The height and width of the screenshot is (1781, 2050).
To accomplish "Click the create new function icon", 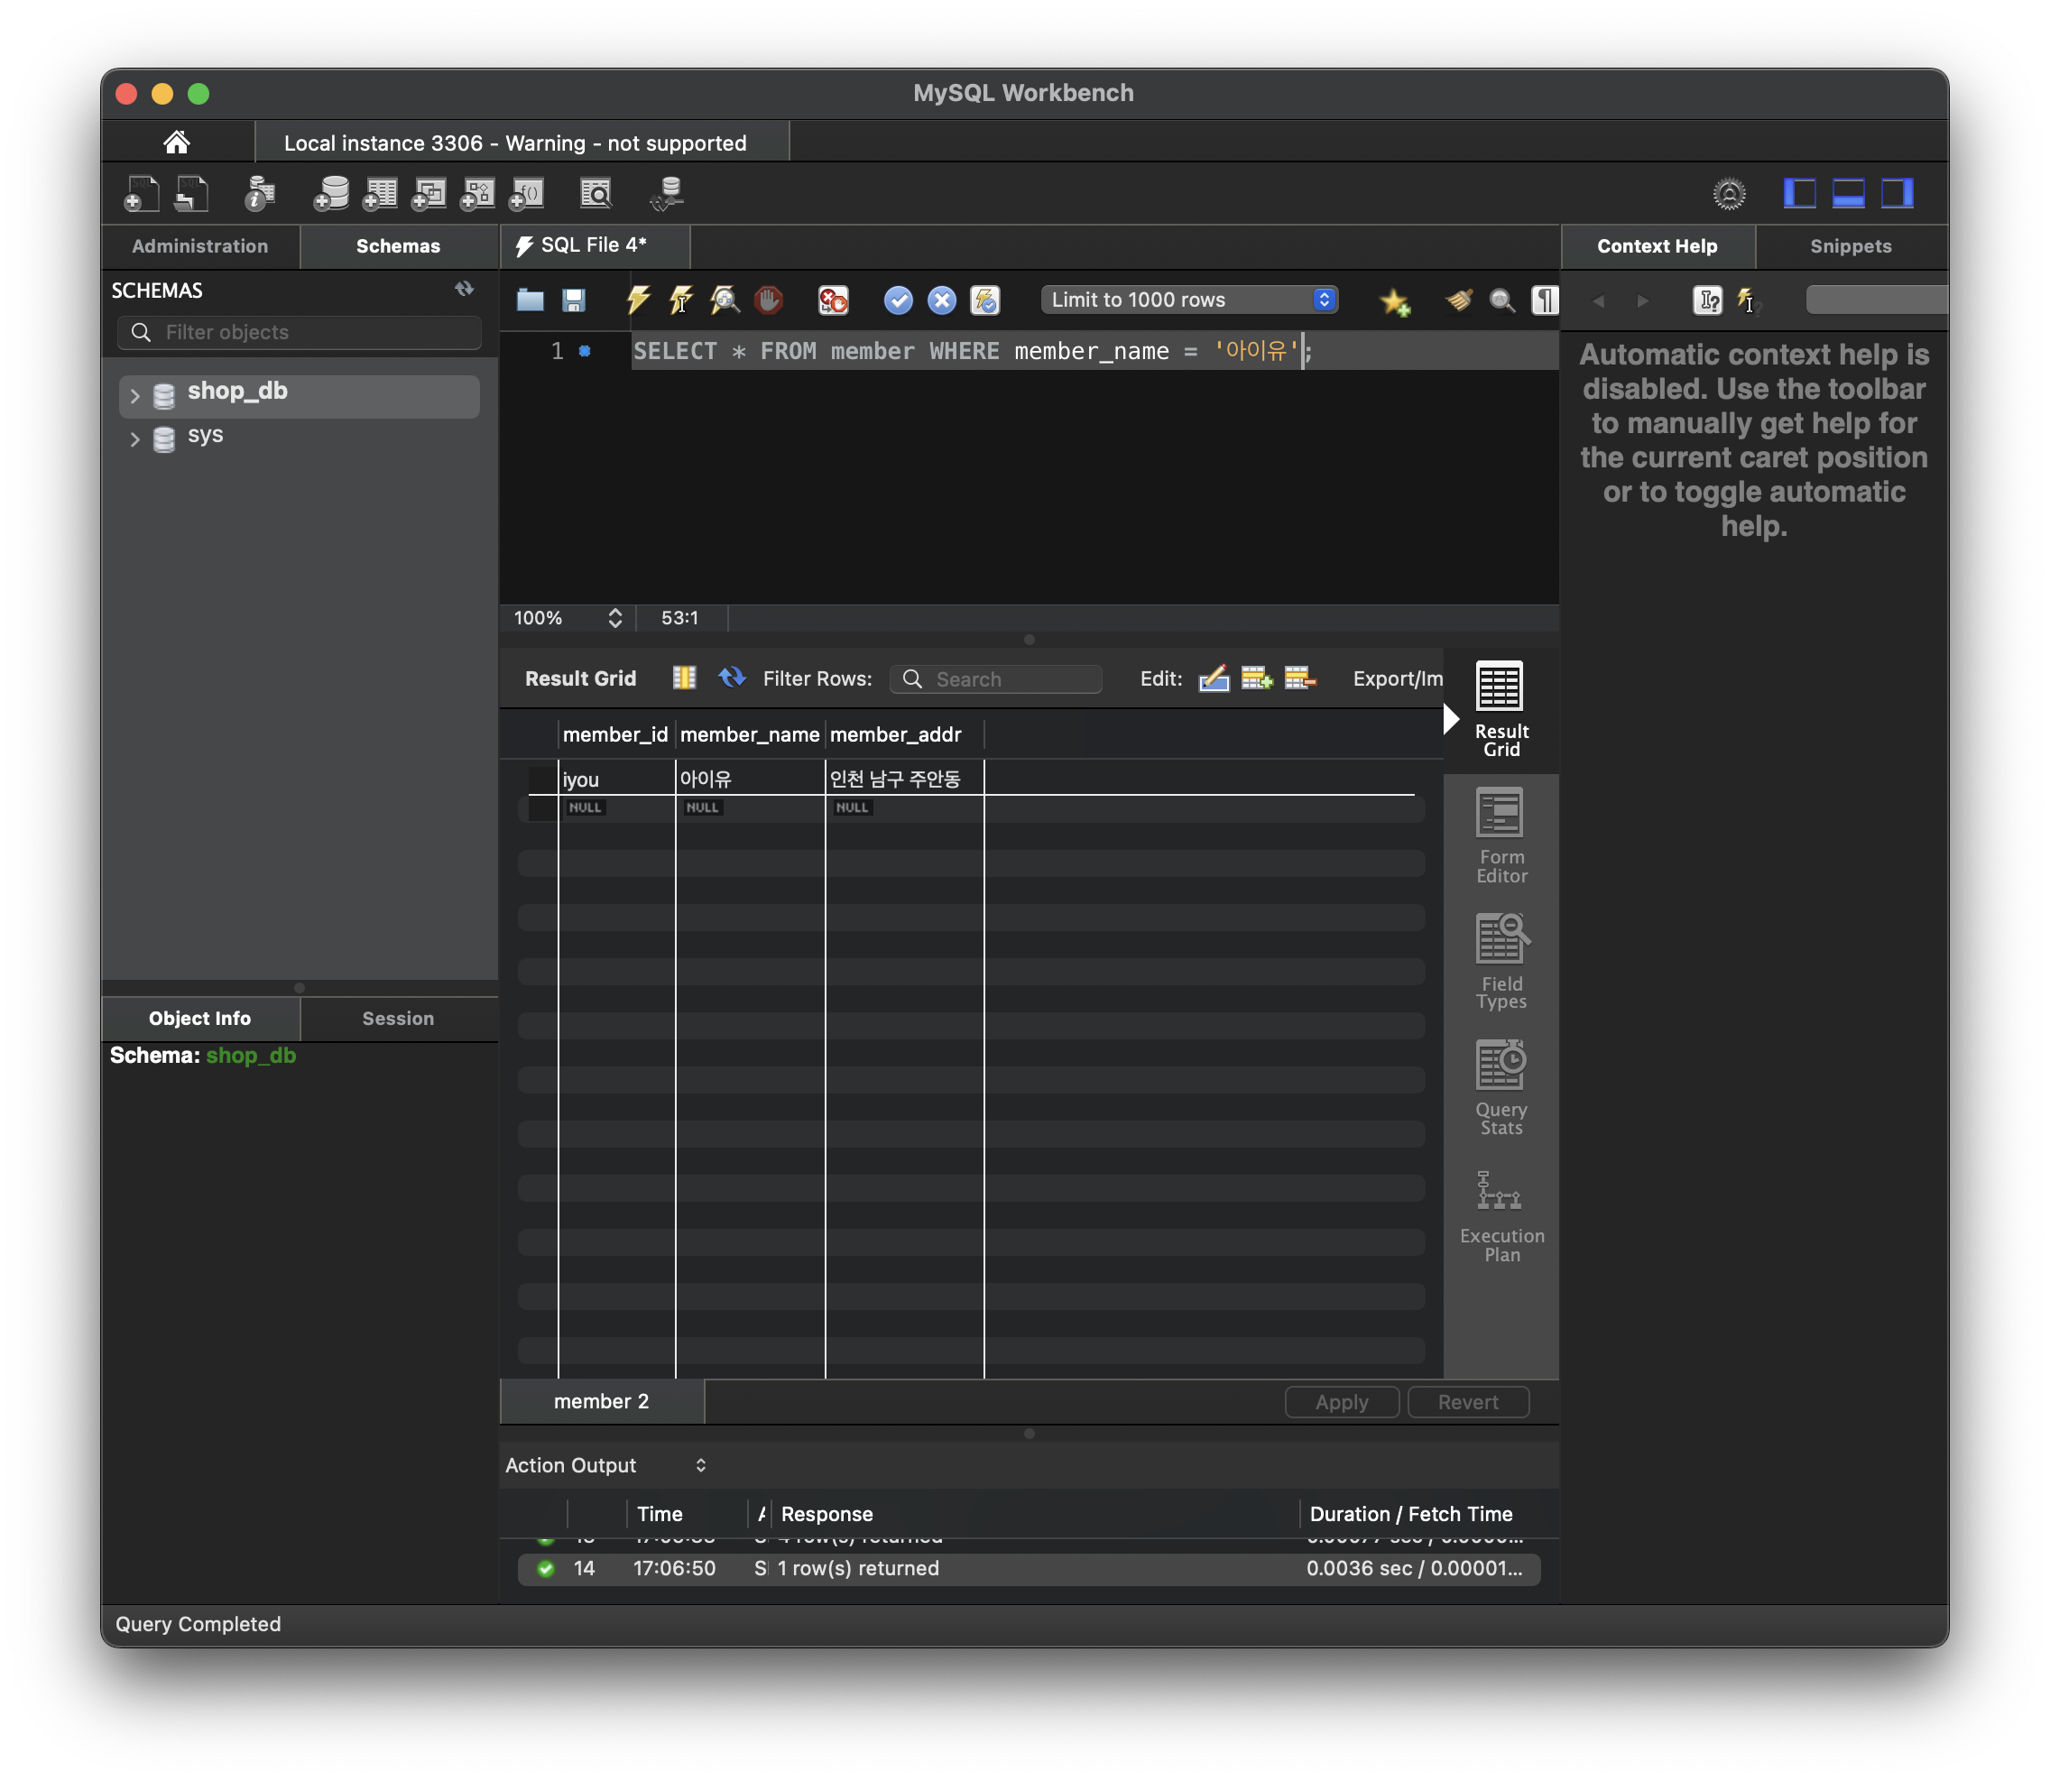I will click(527, 193).
